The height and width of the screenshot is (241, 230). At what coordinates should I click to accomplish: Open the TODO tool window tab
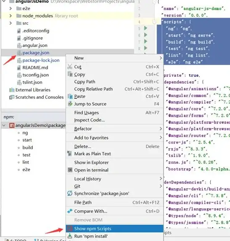pos(16,240)
